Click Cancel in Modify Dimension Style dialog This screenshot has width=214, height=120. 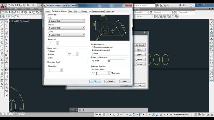110,81
